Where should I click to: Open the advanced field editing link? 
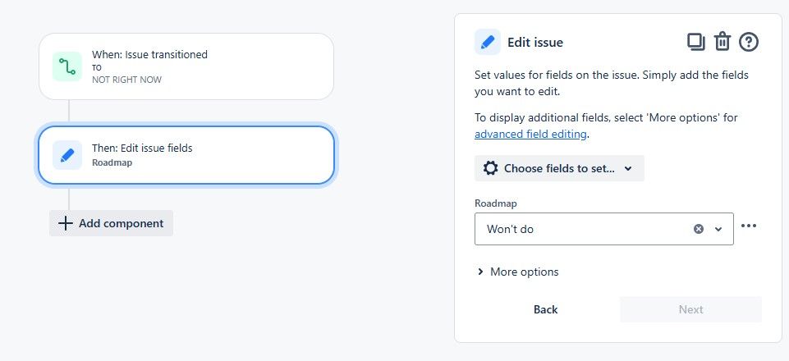pyautogui.click(x=530, y=135)
